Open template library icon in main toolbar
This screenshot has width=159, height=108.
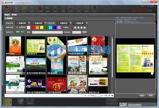pyautogui.click(x=7, y=9)
